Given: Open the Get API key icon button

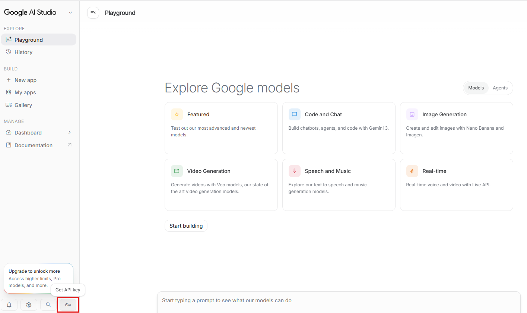Looking at the screenshot, I should (68, 305).
